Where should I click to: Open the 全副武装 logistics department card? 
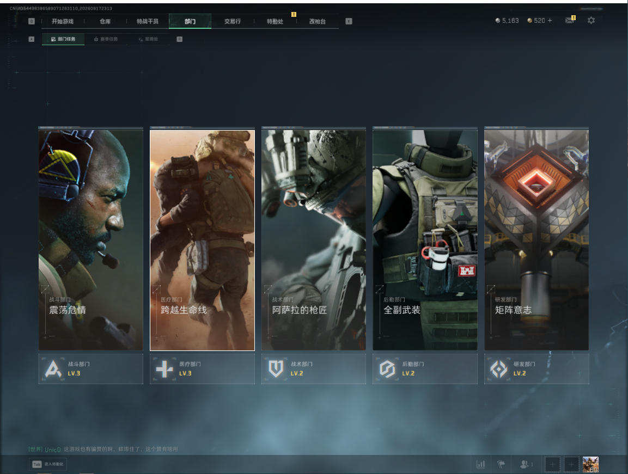tap(425, 240)
